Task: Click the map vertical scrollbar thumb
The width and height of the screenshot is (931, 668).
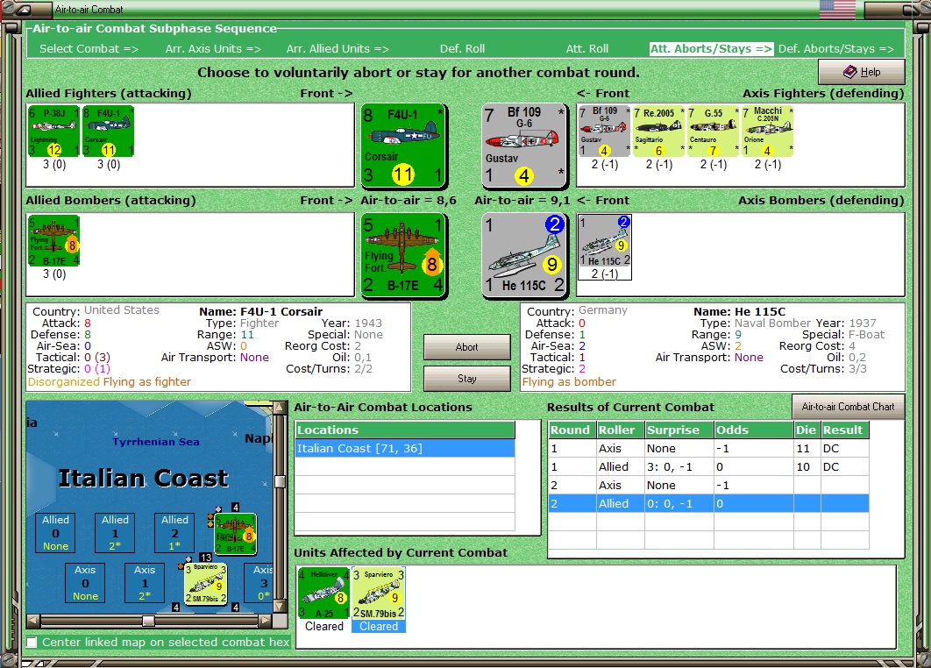Action: click(x=280, y=481)
